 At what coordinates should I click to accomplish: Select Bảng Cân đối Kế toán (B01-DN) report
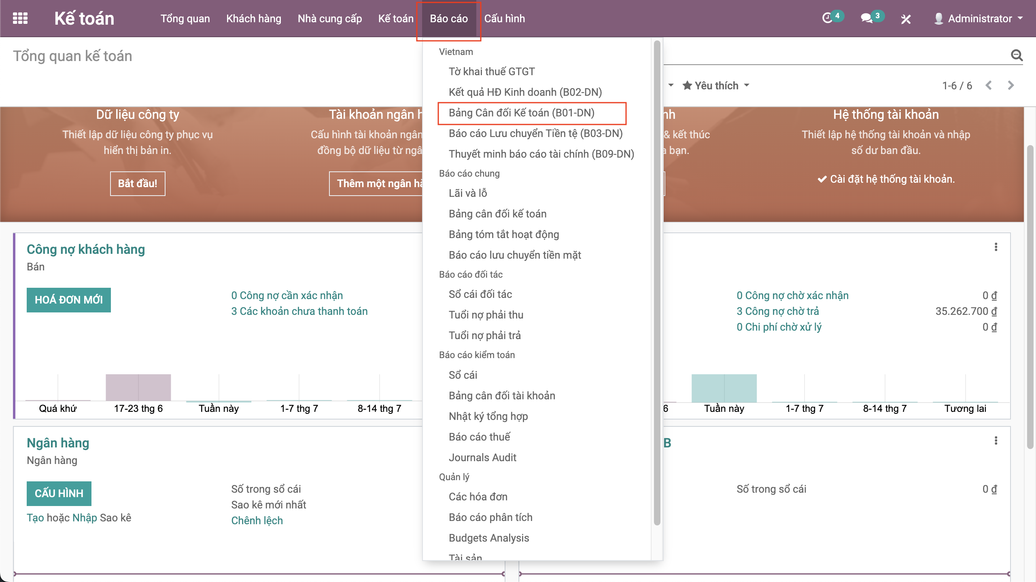[x=521, y=113]
